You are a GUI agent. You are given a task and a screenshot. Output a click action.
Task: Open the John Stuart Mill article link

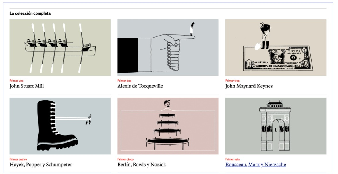click(27, 86)
